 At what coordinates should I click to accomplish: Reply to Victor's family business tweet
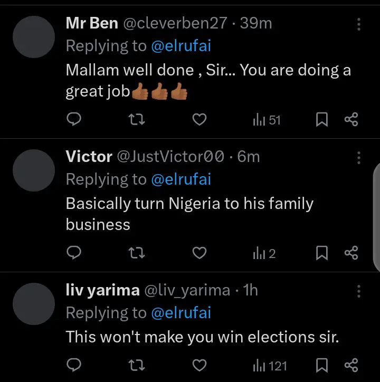74,254
